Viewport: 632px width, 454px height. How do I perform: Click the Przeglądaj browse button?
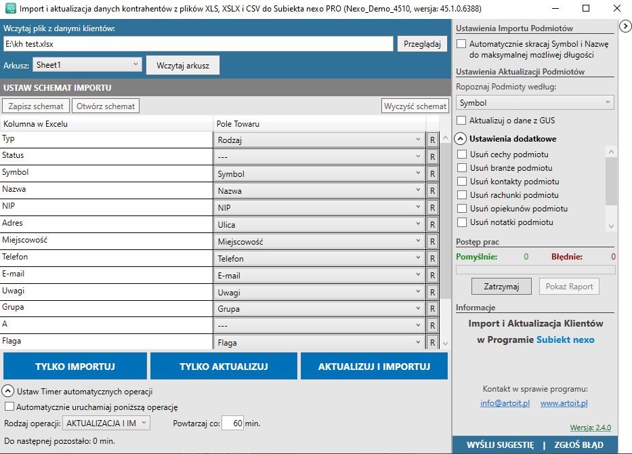pos(421,44)
